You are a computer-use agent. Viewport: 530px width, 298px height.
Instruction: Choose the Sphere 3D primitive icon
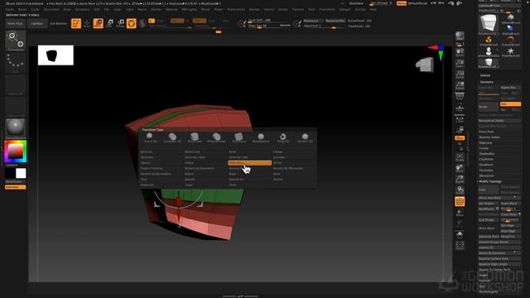(x=305, y=137)
